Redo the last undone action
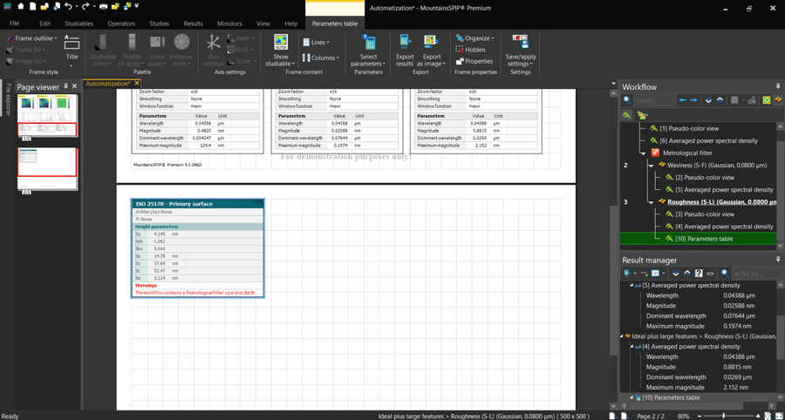Image resolution: width=785 pixels, height=420 pixels. coord(85,7)
